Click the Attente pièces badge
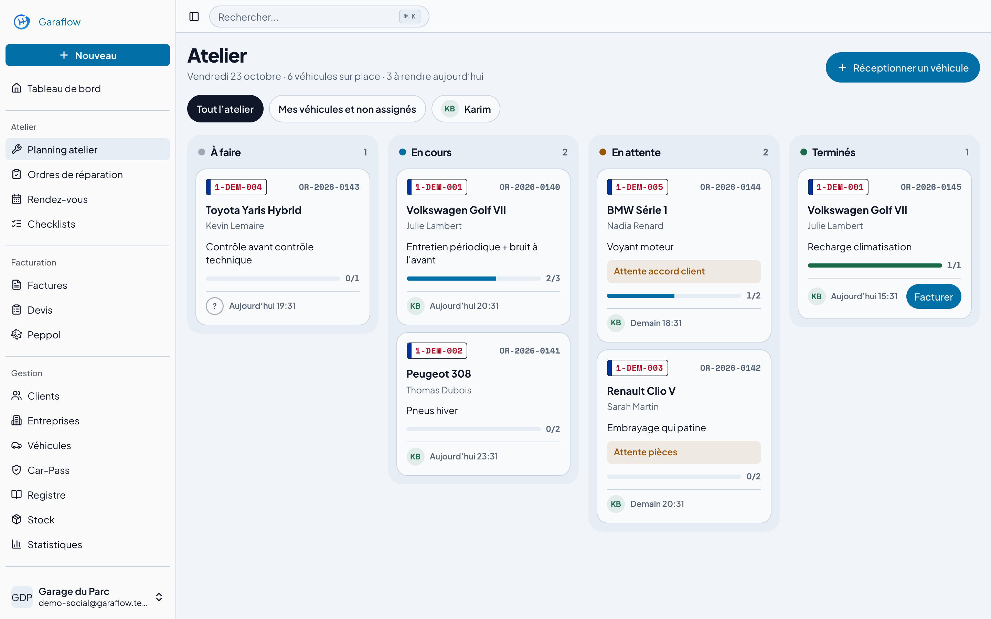The image size is (991, 619). coord(684,452)
